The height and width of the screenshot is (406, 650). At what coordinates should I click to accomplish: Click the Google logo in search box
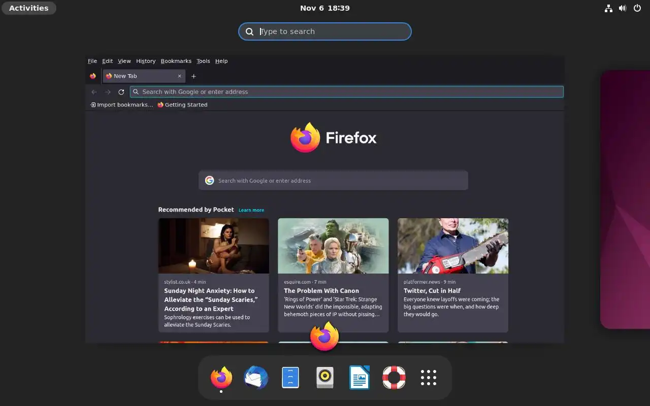tap(209, 181)
